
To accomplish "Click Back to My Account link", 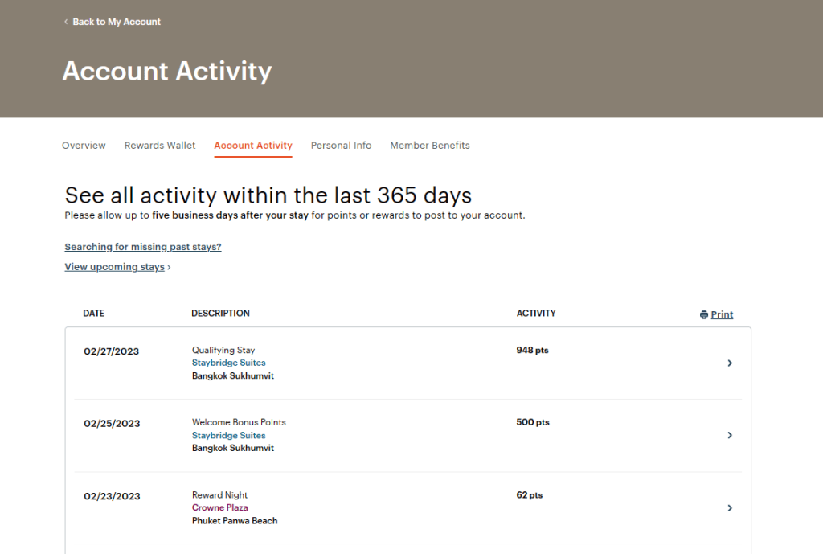I will tap(117, 22).
